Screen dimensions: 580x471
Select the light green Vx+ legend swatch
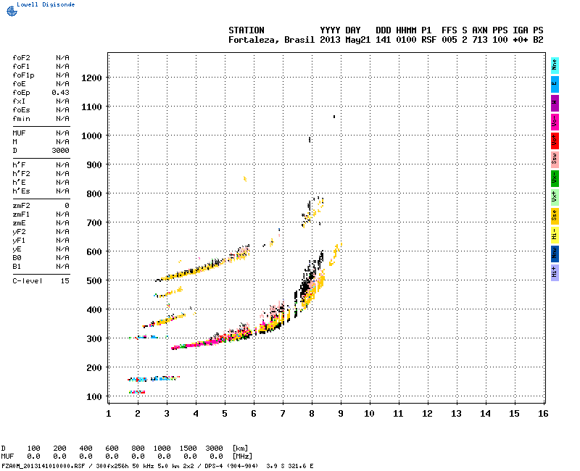(x=555, y=197)
